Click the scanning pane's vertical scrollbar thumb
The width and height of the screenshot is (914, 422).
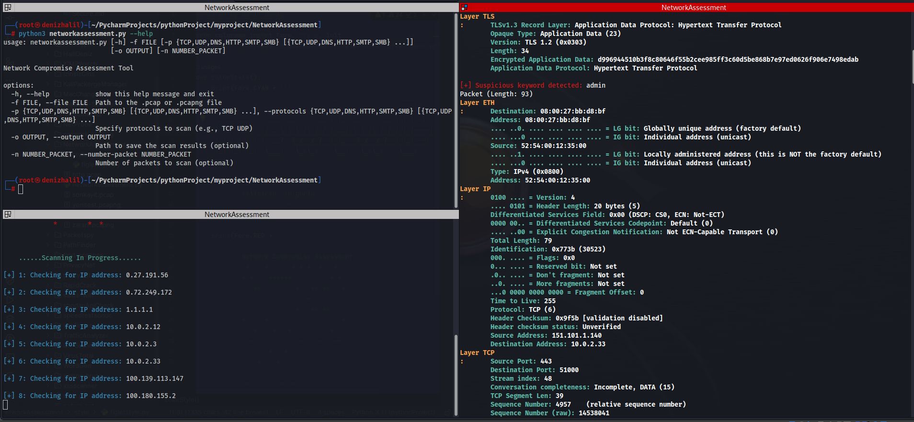coord(456,375)
